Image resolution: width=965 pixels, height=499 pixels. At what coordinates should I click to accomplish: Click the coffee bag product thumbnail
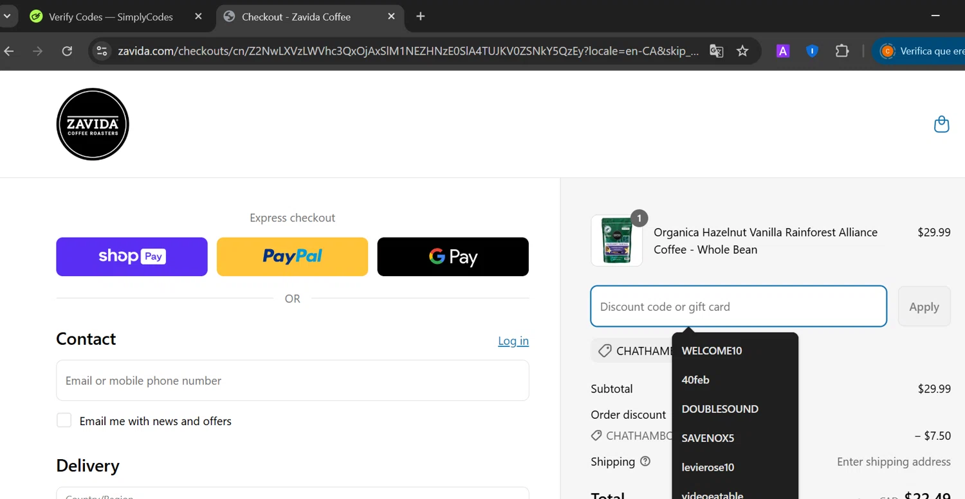tap(616, 240)
